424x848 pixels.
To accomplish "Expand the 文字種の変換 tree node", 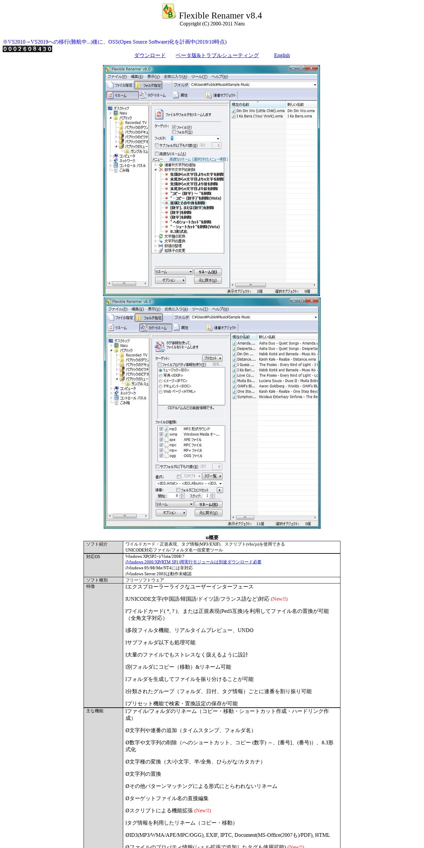I will [156, 236].
